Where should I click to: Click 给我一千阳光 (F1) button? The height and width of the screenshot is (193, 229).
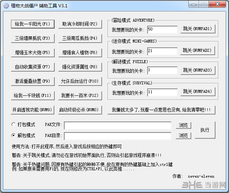coord(33,24)
